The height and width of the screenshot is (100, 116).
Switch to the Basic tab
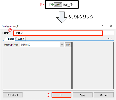pyautogui.click(x=11, y=39)
